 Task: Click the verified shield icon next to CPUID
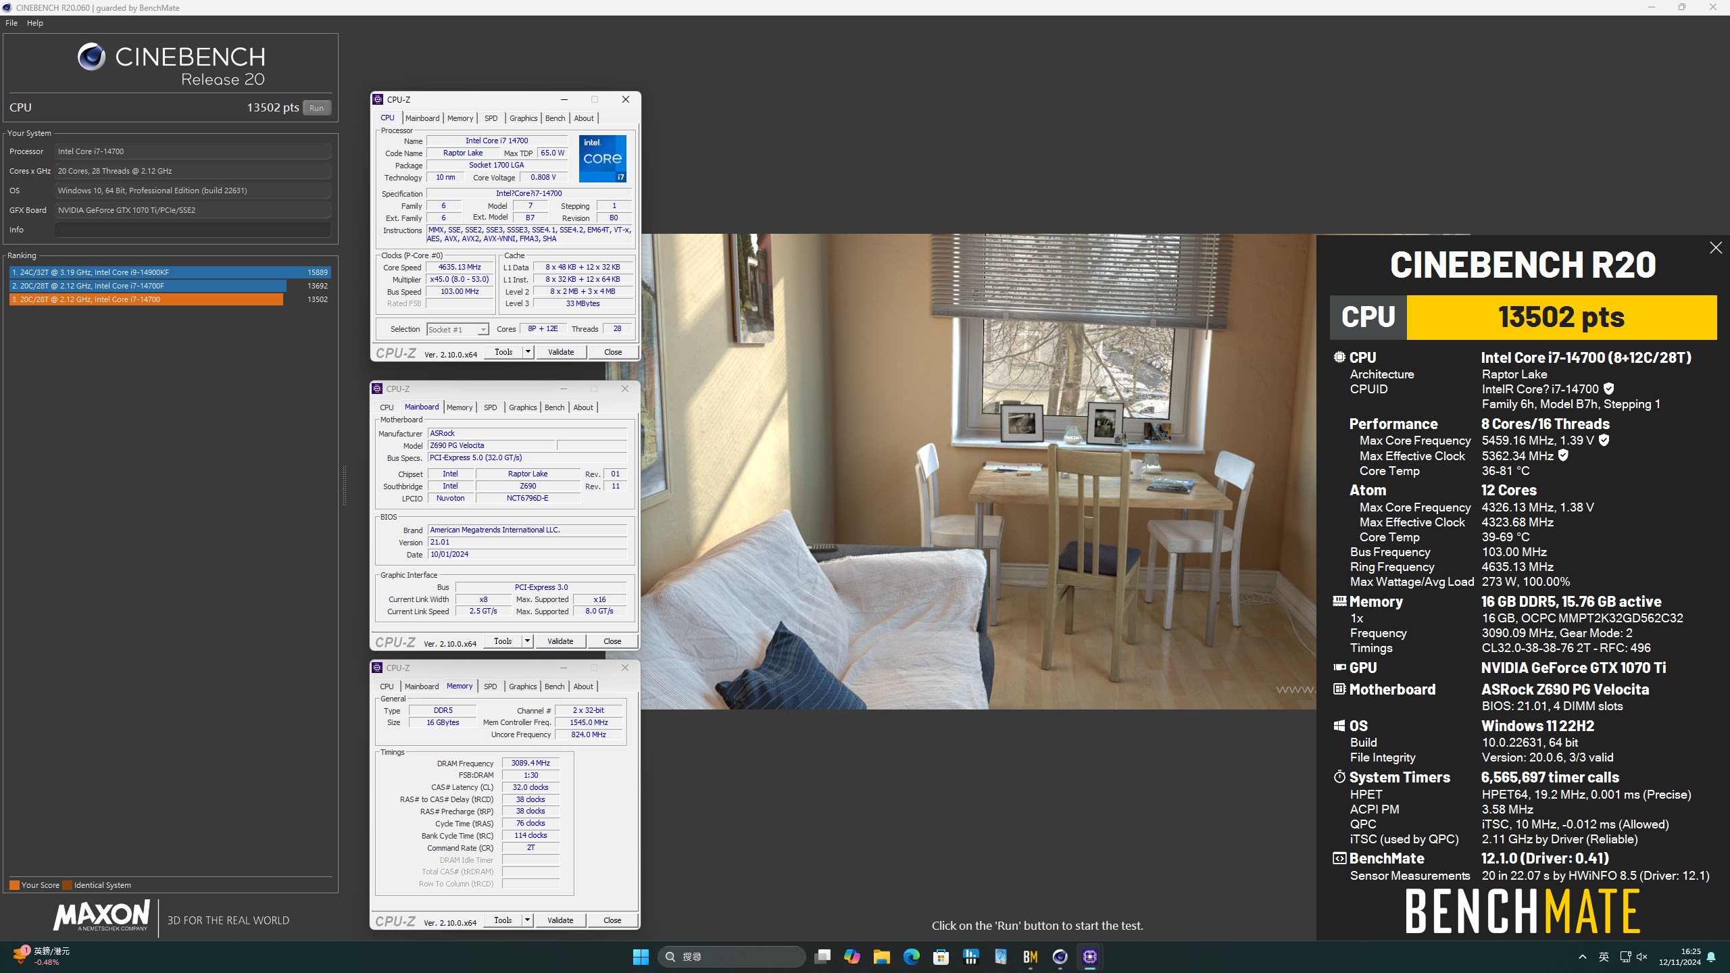point(1609,389)
